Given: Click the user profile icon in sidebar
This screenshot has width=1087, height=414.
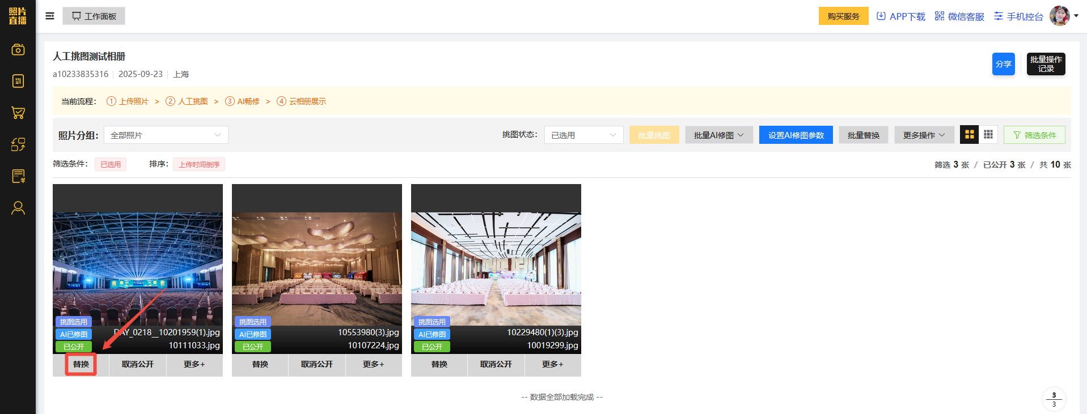Looking at the screenshot, I should click(x=18, y=208).
